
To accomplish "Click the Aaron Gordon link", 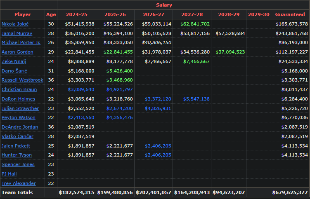I will click(x=17, y=52).
